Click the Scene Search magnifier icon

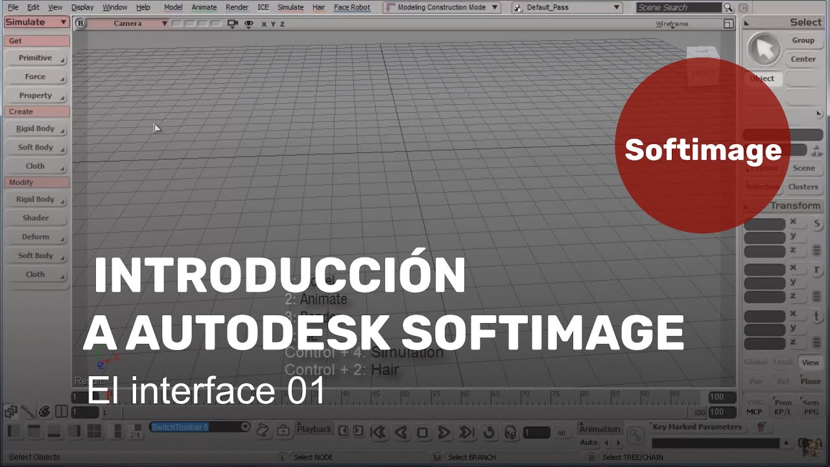(729, 8)
